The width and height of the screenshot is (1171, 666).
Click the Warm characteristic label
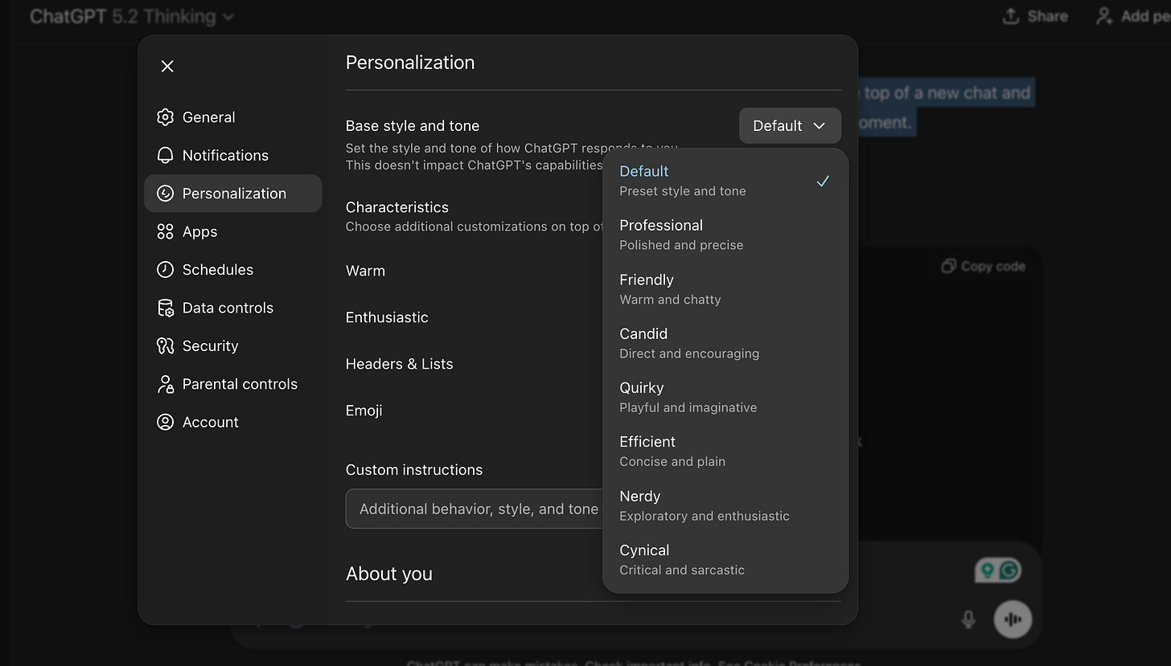(x=365, y=271)
